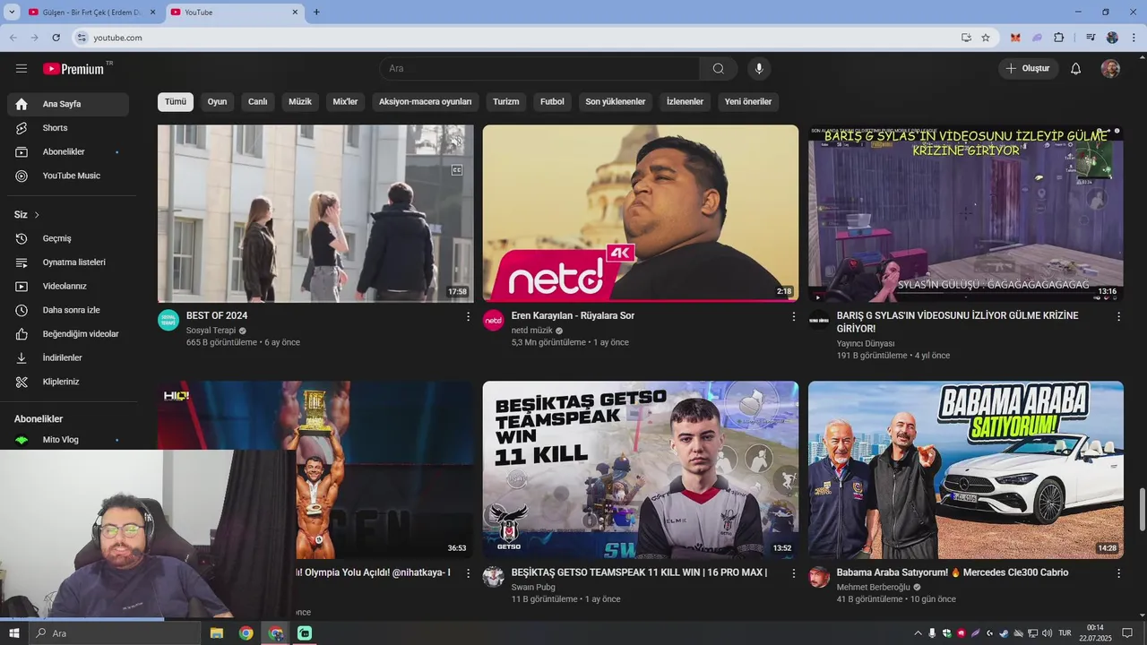
Task: Open the Chrome extensions puzzle icon
Action: (1059, 38)
